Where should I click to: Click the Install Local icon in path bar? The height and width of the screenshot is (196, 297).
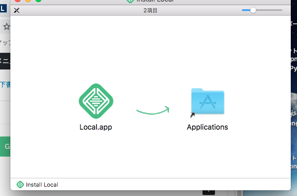pyautogui.click(x=20, y=185)
